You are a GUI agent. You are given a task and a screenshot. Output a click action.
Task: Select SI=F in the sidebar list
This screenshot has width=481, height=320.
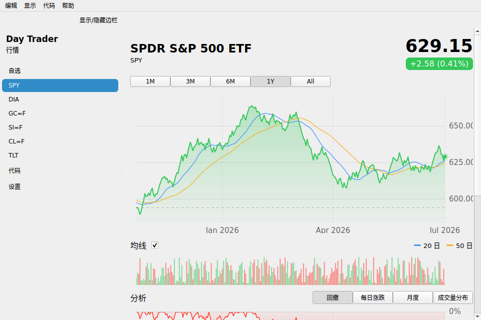tap(60, 127)
